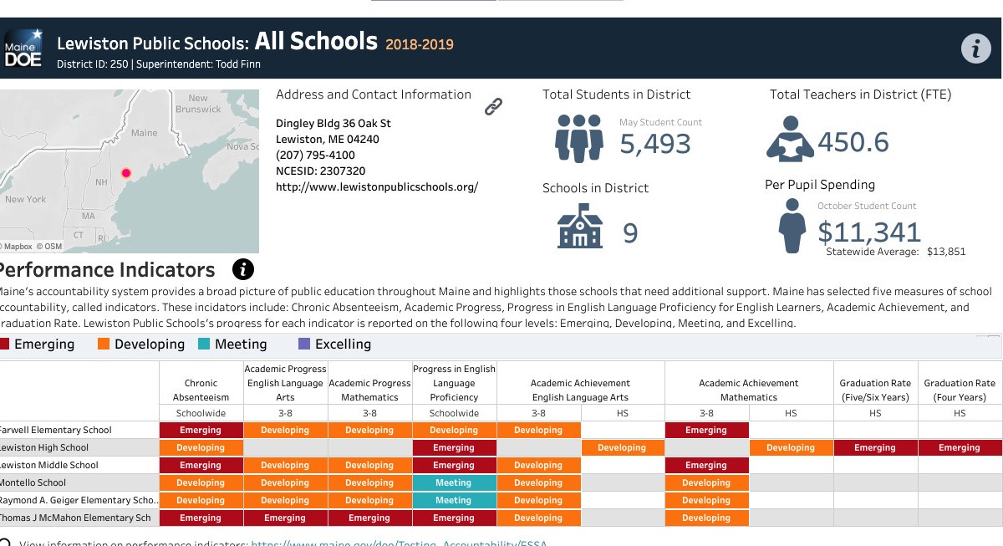Click the Total Students people icon

578,138
